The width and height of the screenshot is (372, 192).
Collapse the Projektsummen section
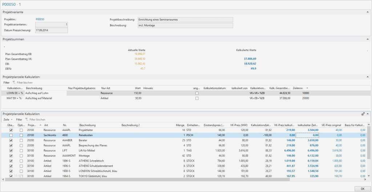(367, 39)
